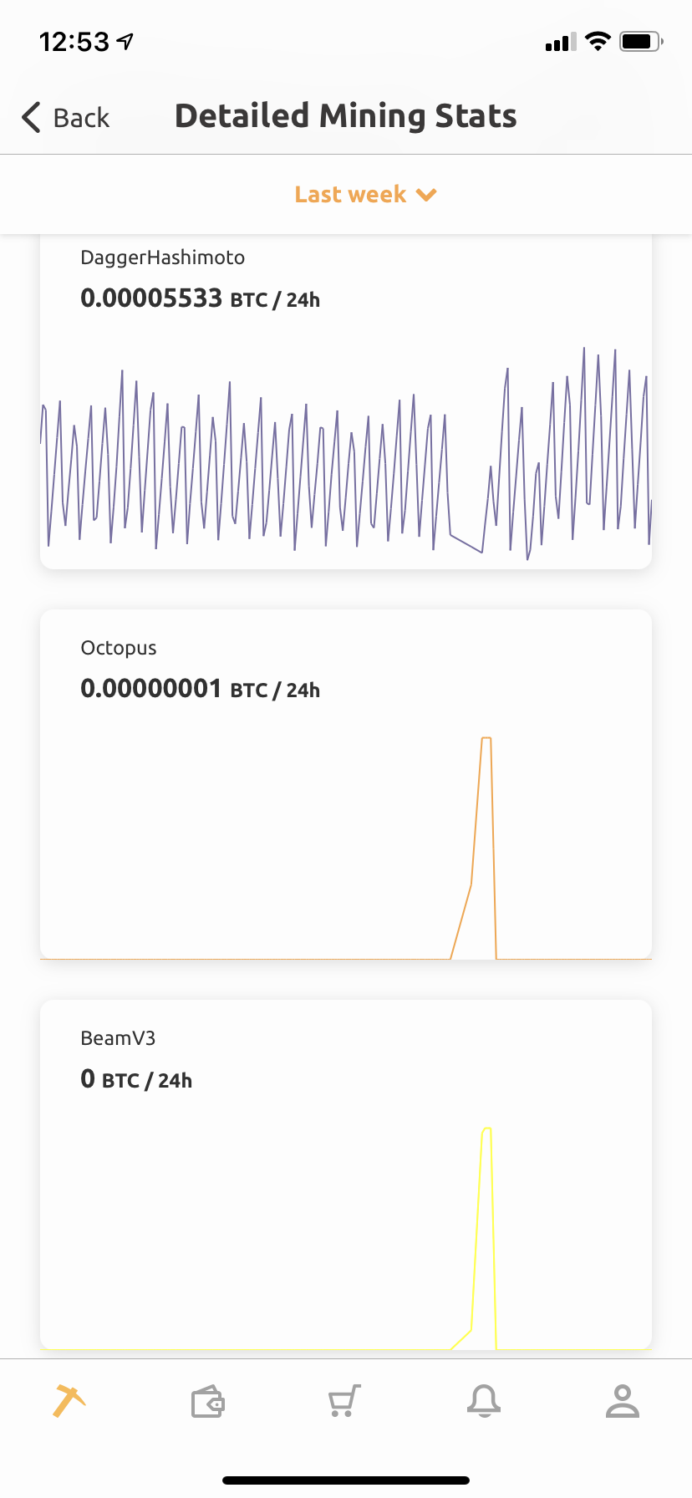
Task: Tap the battery status icon
Action: (x=640, y=41)
